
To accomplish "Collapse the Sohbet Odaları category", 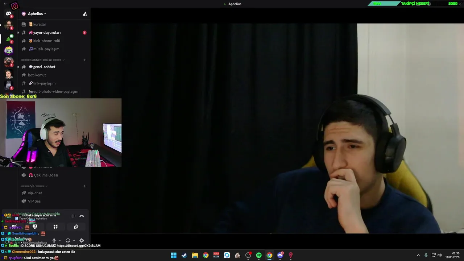I will [43, 60].
